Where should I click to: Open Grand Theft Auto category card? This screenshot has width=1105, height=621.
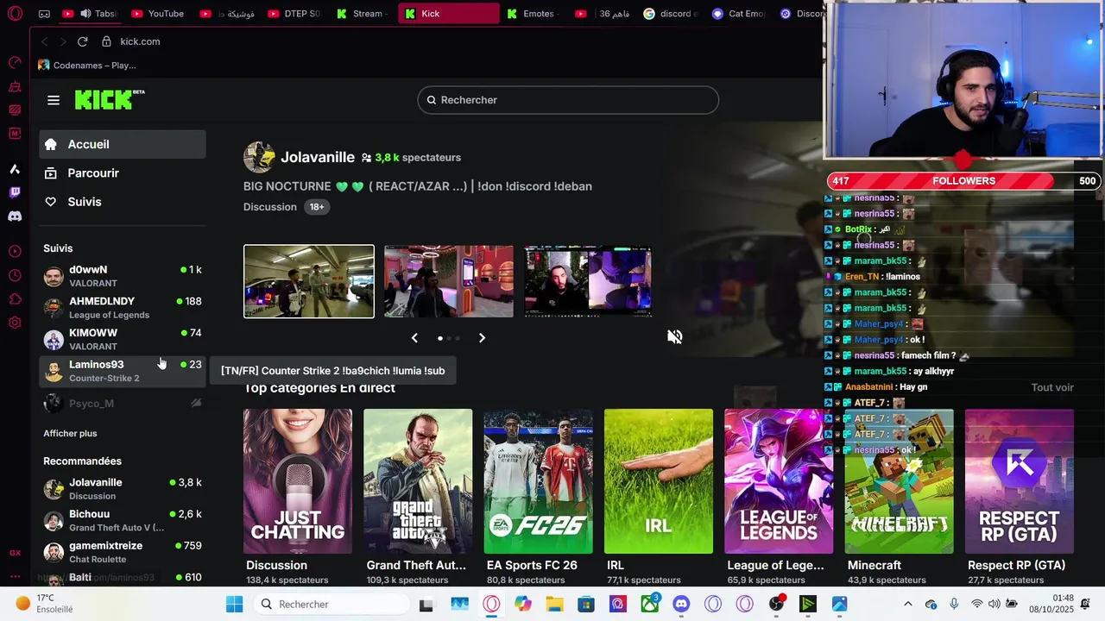point(418,481)
